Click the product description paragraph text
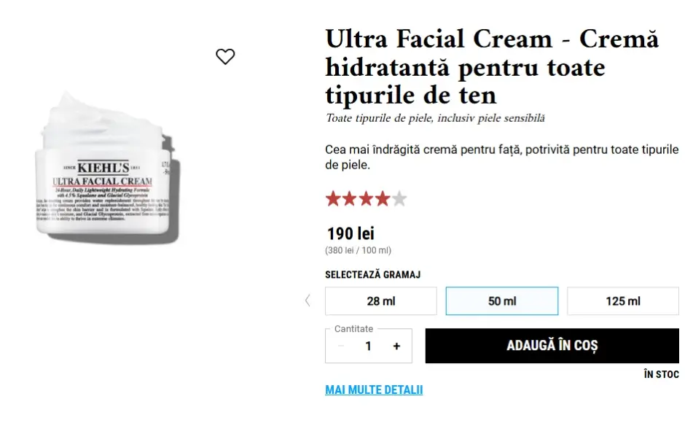The image size is (685, 442). click(501, 157)
